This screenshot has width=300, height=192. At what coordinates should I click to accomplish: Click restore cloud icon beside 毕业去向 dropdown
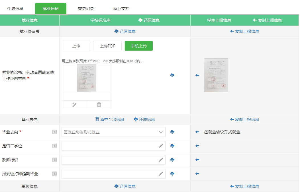[x=172, y=132]
